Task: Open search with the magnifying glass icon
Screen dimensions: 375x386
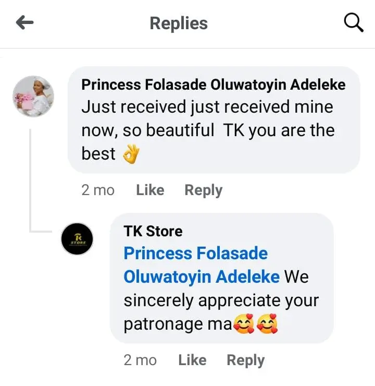Action: (x=354, y=23)
